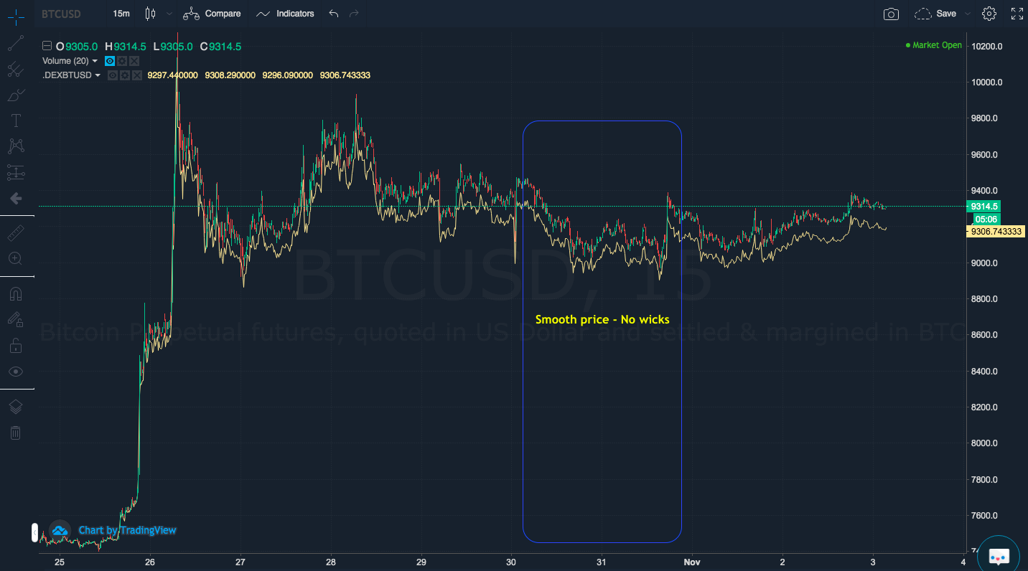The height and width of the screenshot is (571, 1028).
Task: Click the open value O9305.0
Action: pos(76,47)
